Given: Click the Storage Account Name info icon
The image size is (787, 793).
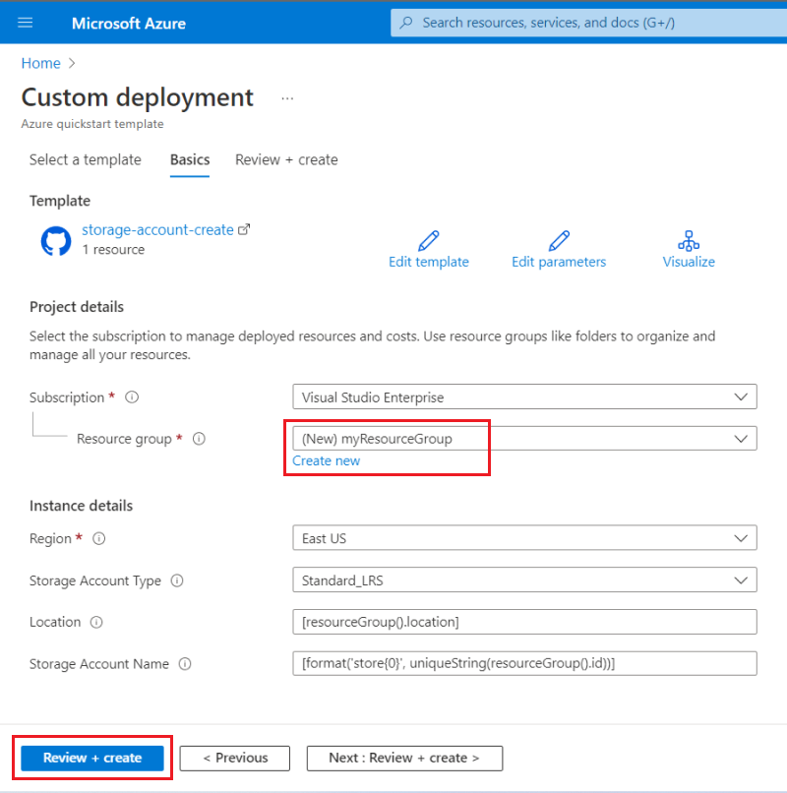Looking at the screenshot, I should click(x=185, y=664).
